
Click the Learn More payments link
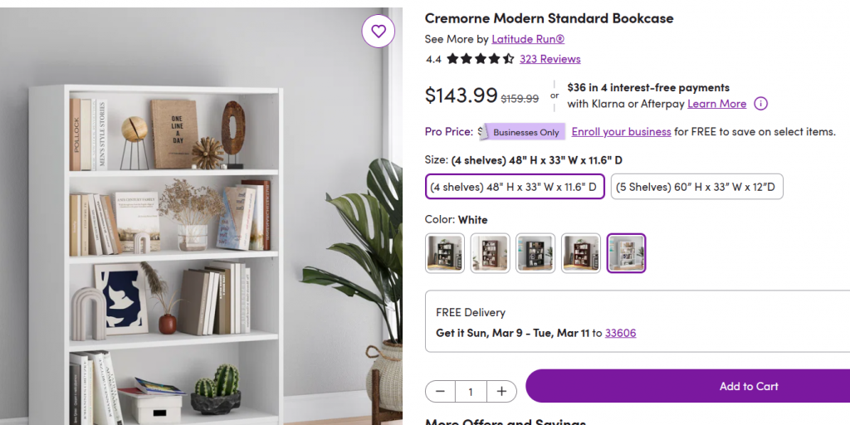(716, 104)
